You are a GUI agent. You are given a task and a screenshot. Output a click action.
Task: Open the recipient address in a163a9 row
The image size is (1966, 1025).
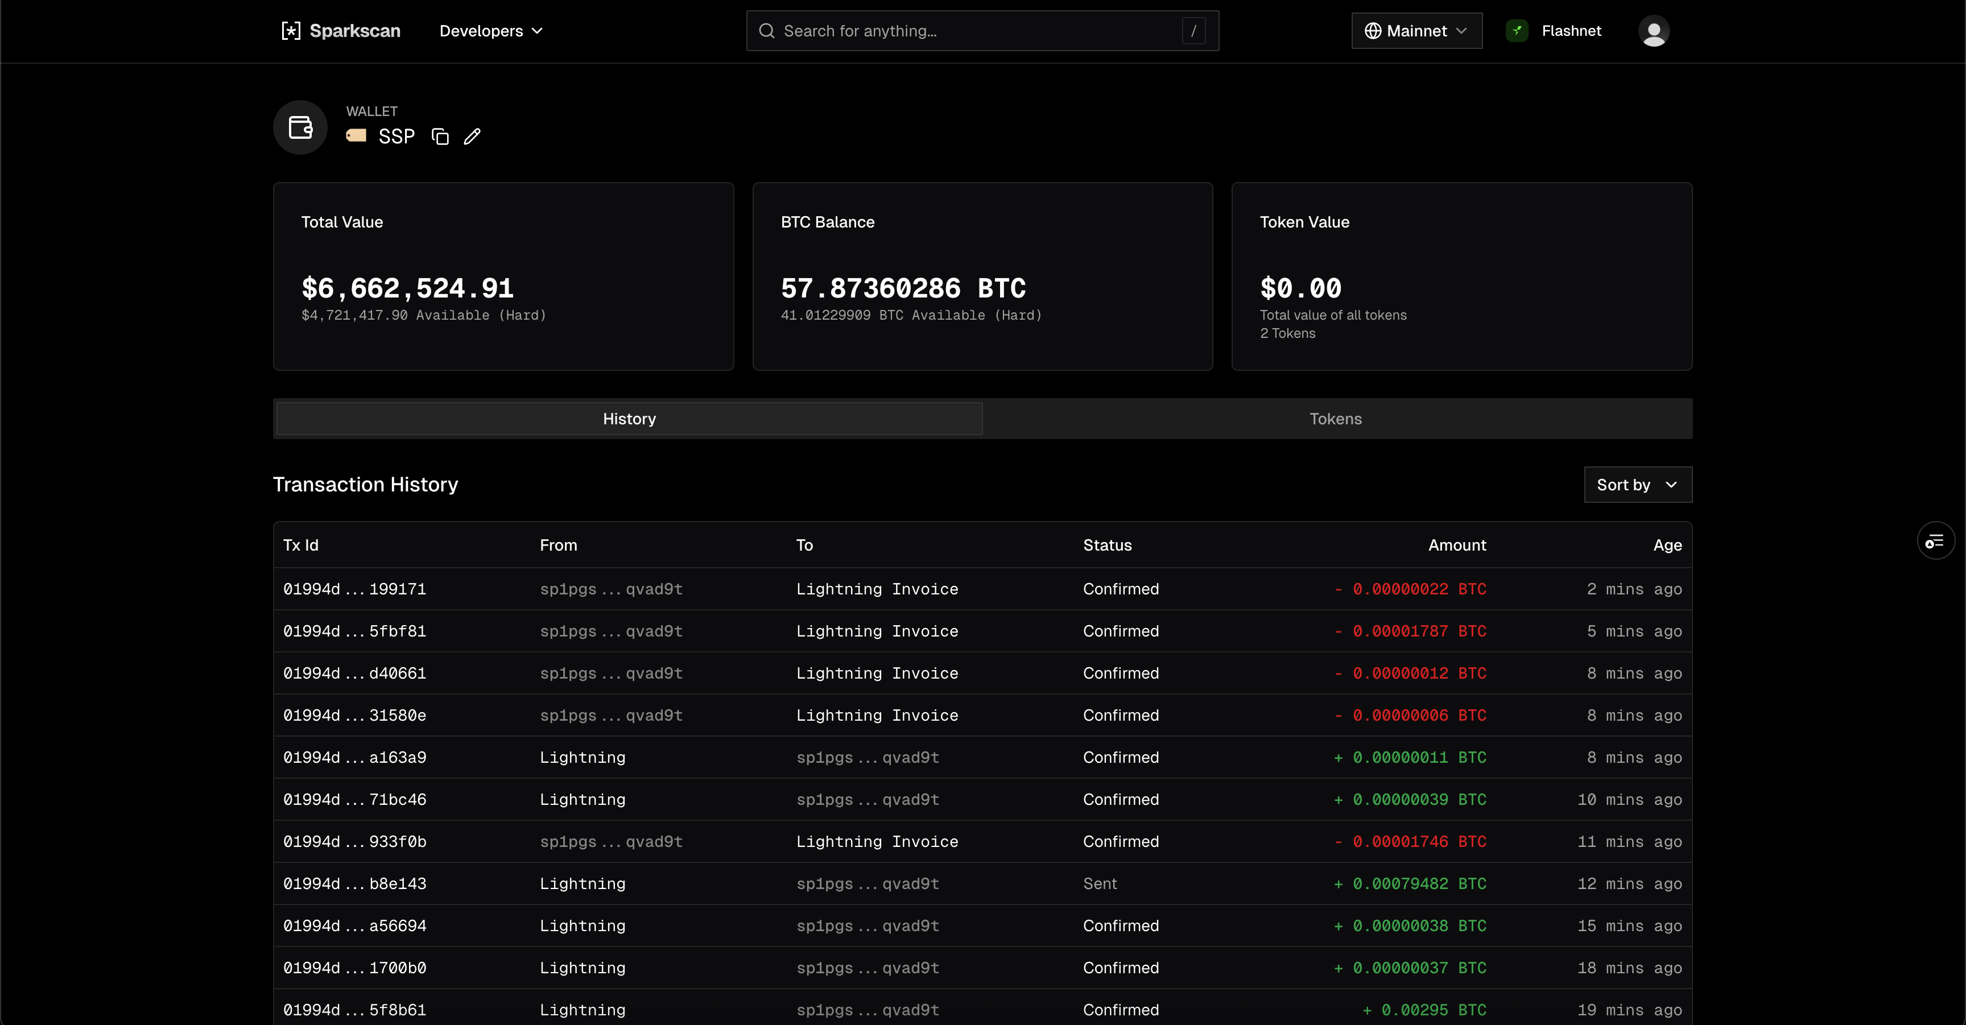coord(867,758)
